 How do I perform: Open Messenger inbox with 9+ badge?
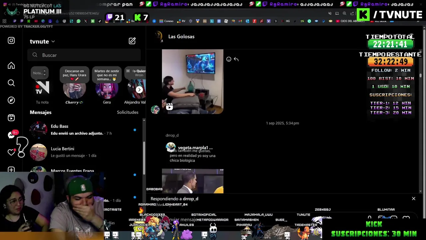[x=12, y=135]
